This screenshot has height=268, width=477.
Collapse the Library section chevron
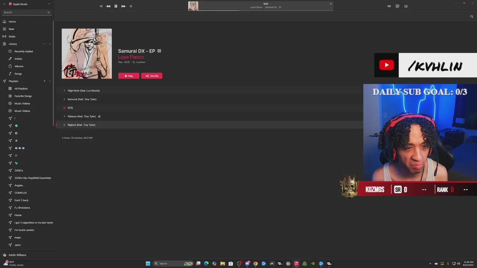click(50, 44)
